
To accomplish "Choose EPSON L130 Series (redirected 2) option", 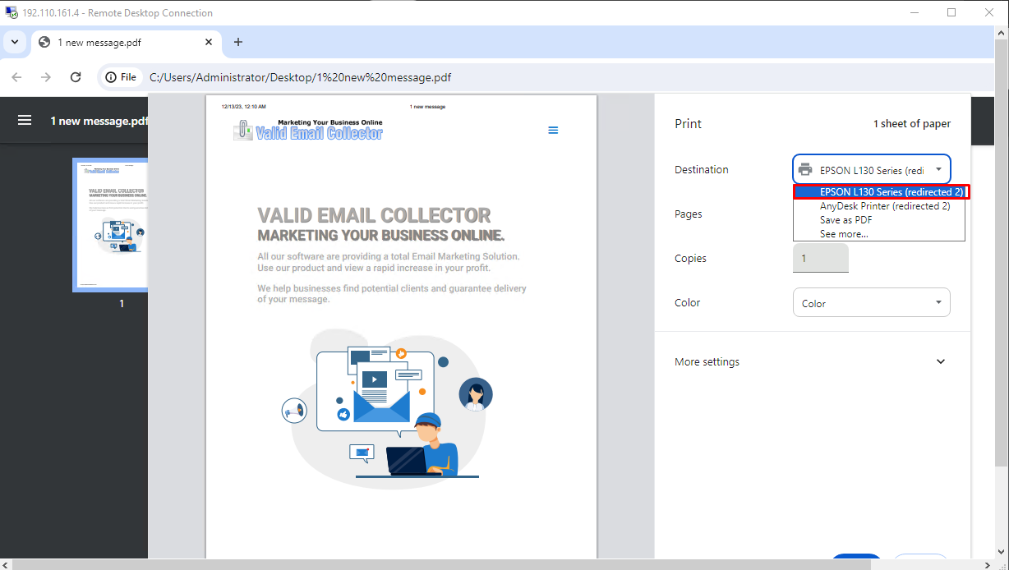I will pyautogui.click(x=882, y=192).
